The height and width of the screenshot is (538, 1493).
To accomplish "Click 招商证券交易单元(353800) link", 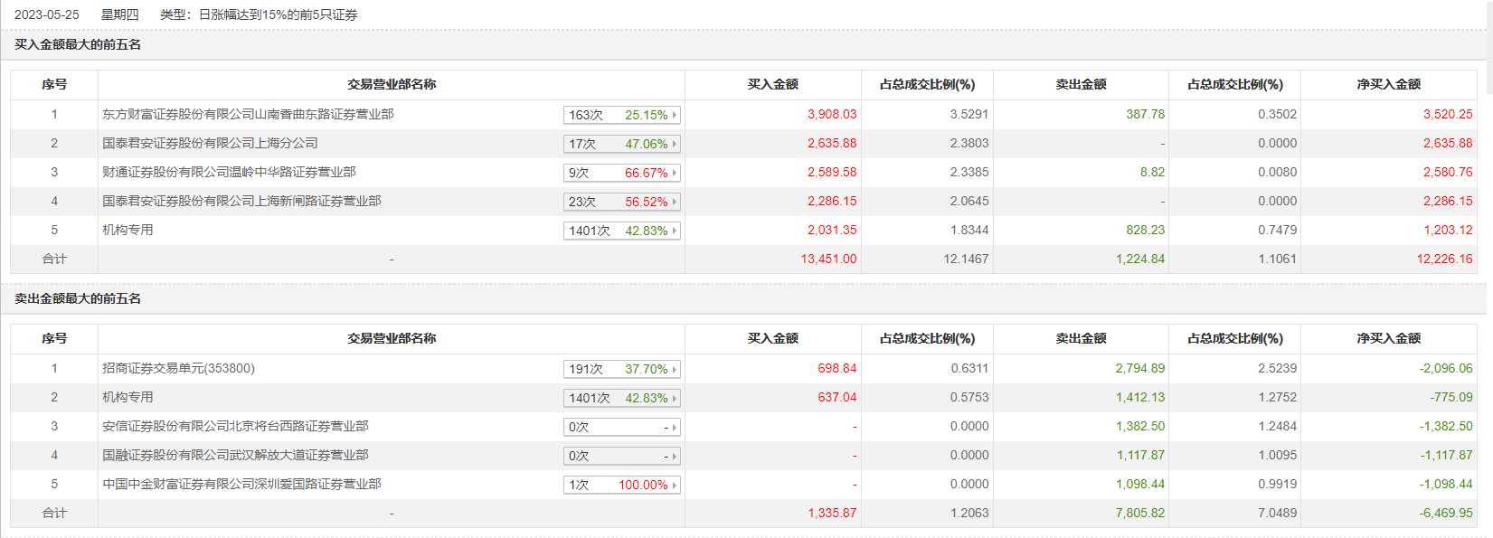I will click(178, 369).
